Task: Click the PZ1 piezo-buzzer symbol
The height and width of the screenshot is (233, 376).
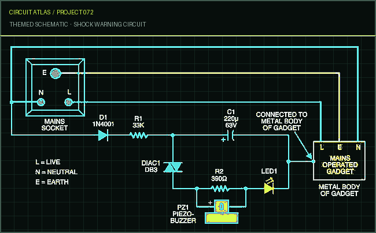Action: coord(222,212)
